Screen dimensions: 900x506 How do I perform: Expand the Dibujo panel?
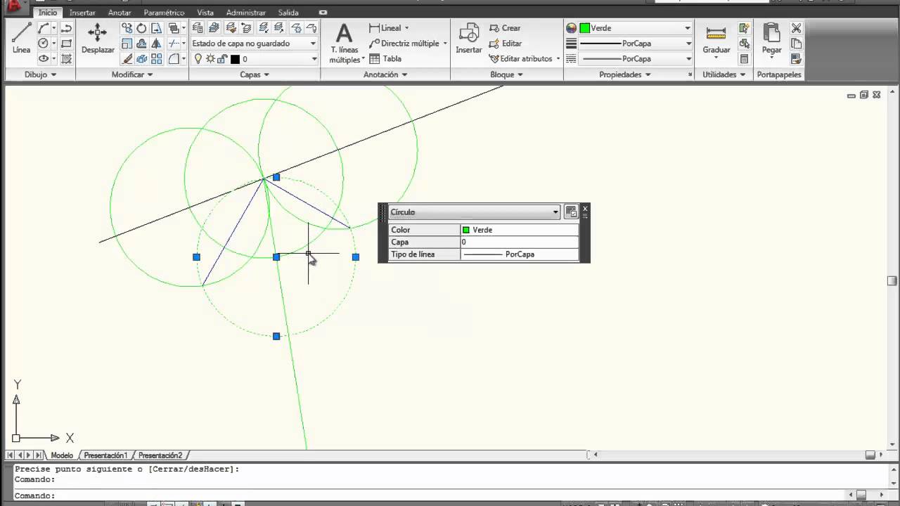pos(40,74)
